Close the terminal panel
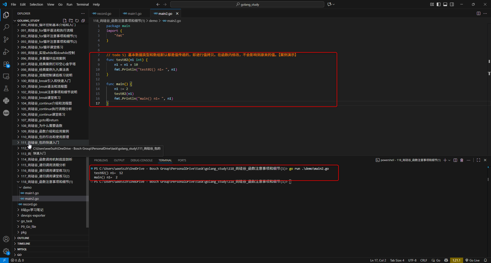Screen dimensions: 491x263 485,160
